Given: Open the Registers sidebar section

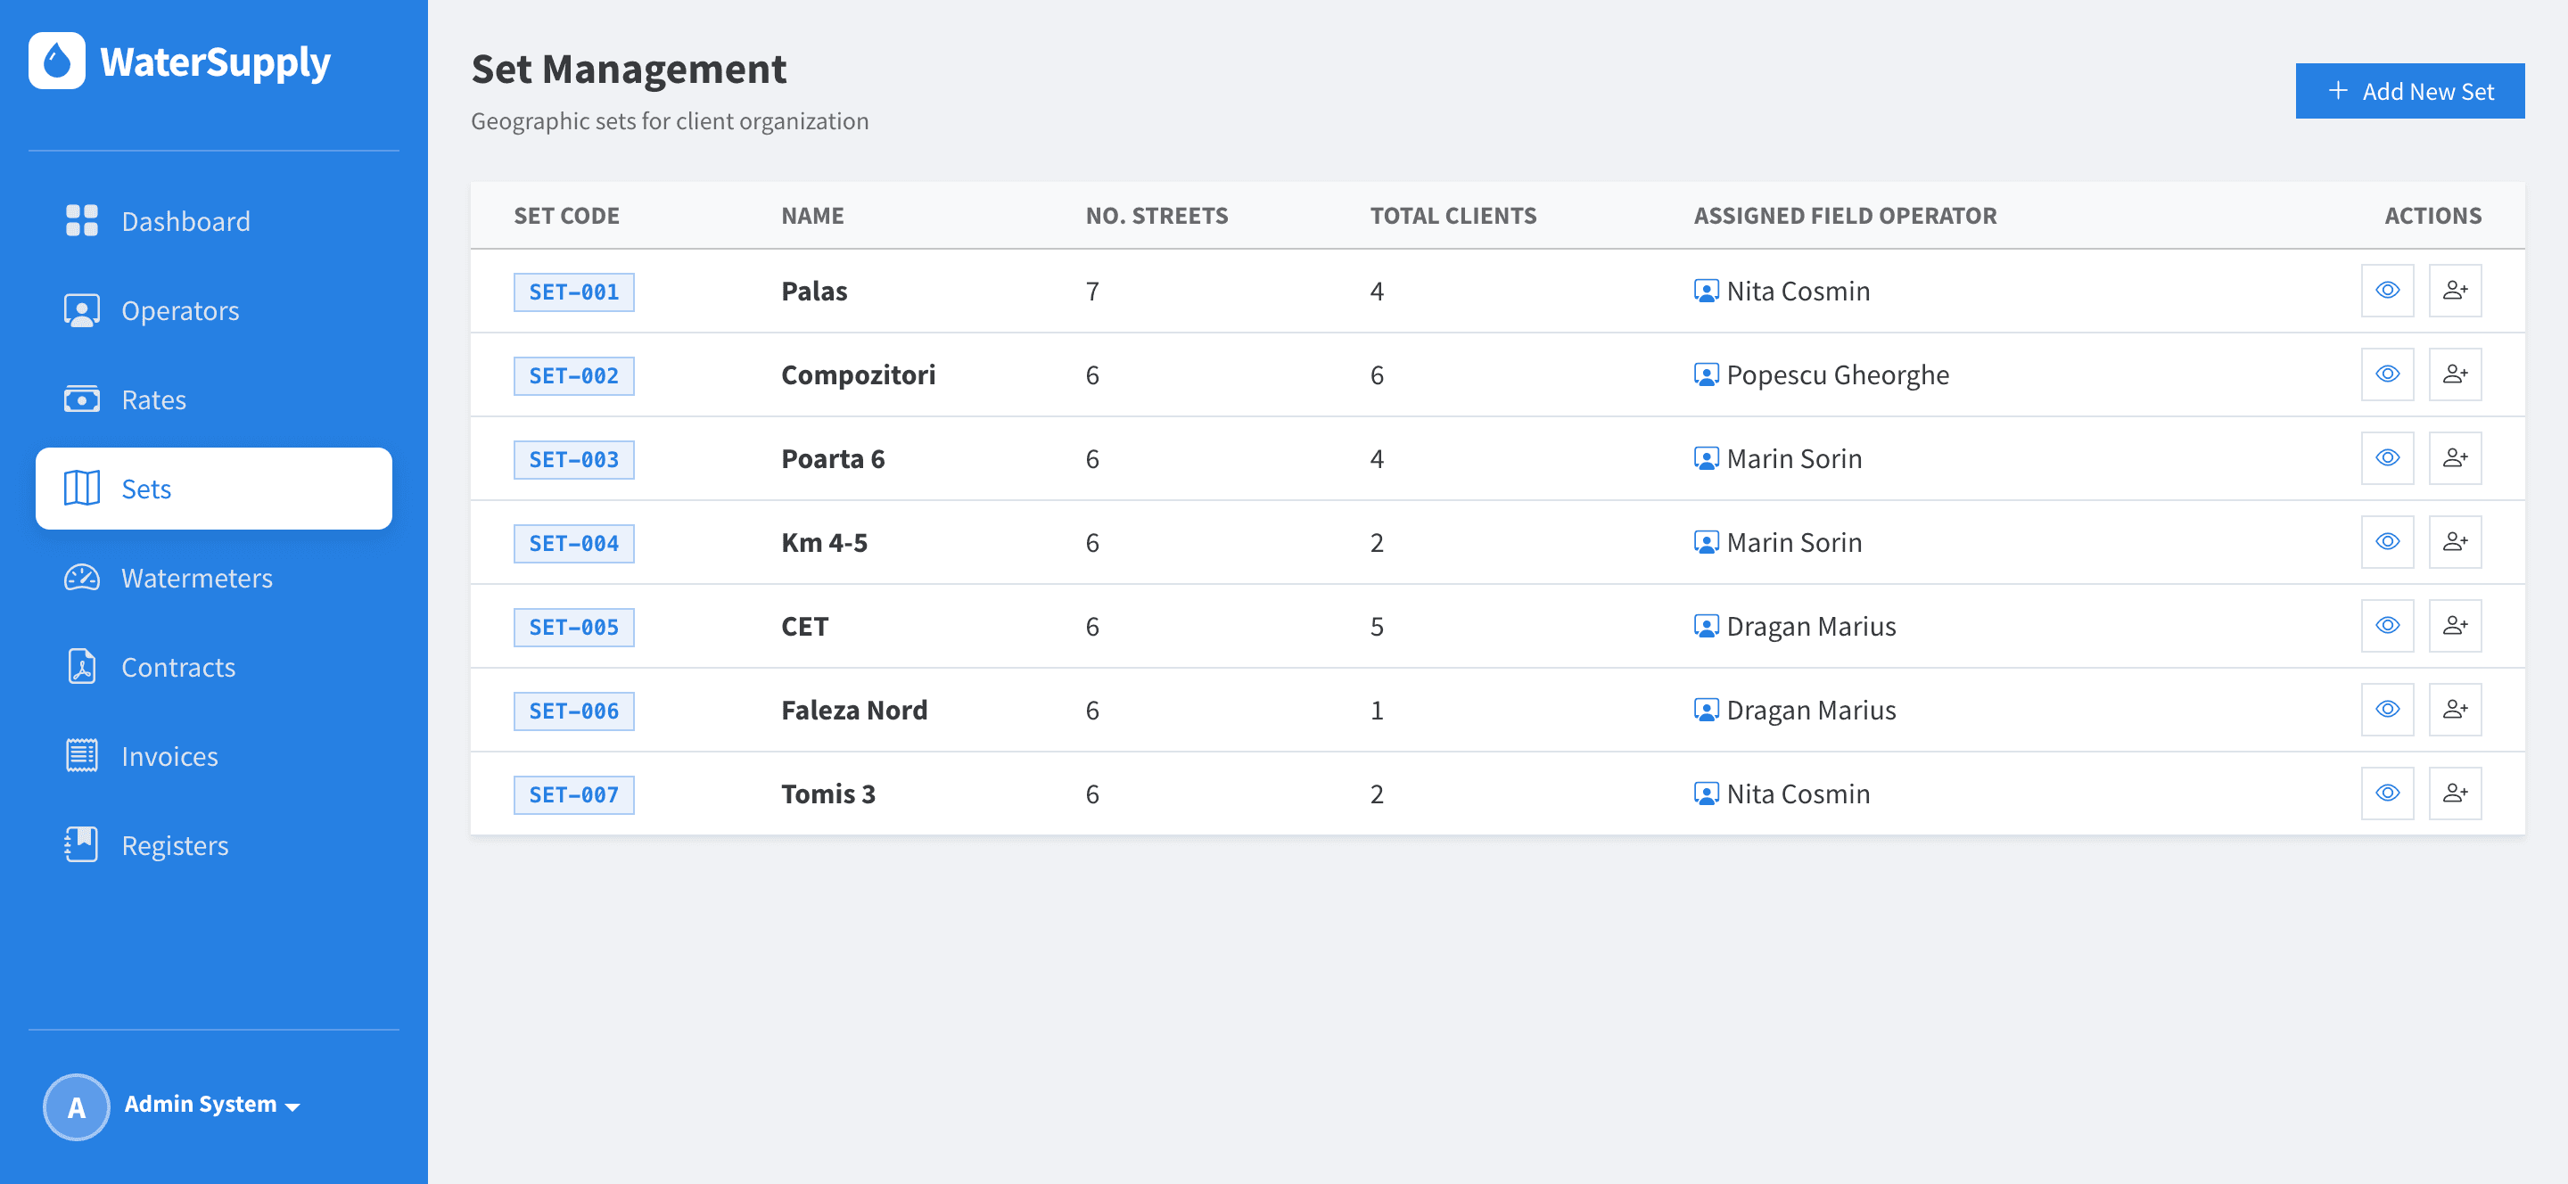Looking at the screenshot, I should 213,845.
